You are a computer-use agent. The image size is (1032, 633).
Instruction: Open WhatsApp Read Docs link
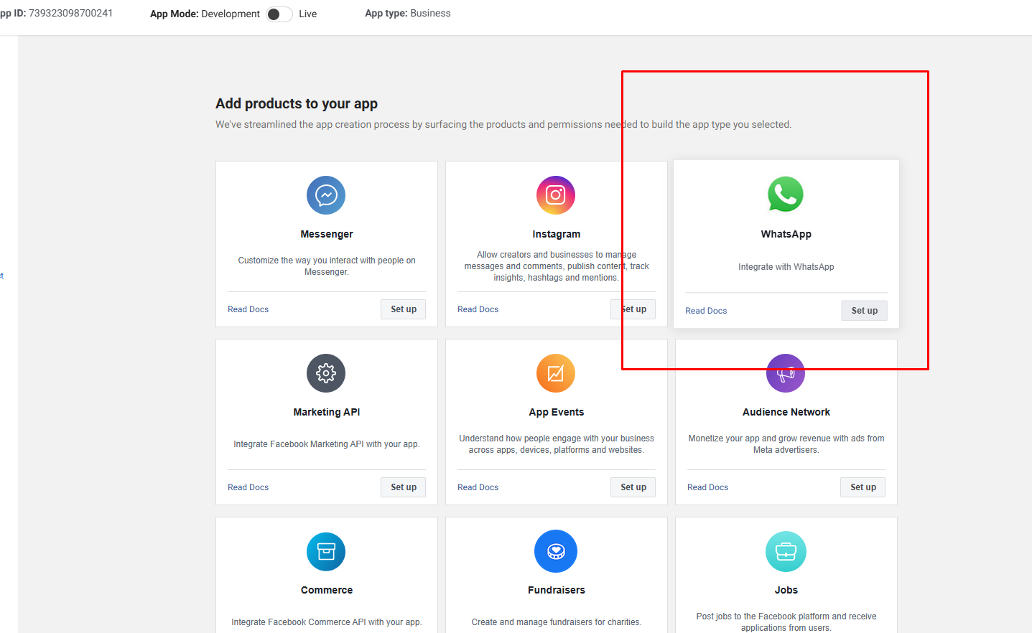click(706, 311)
